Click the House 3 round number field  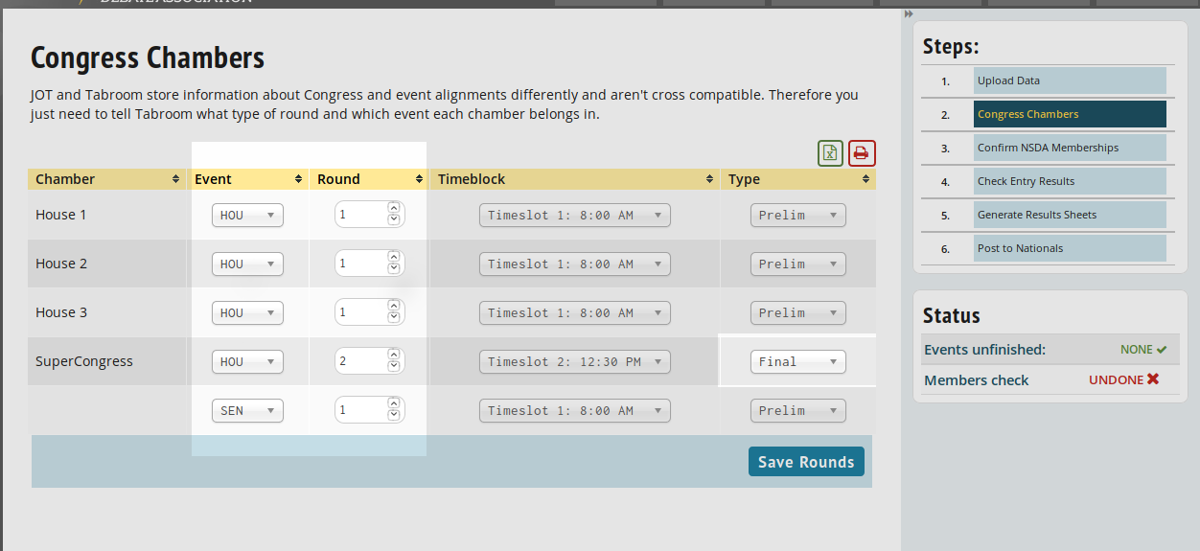360,313
